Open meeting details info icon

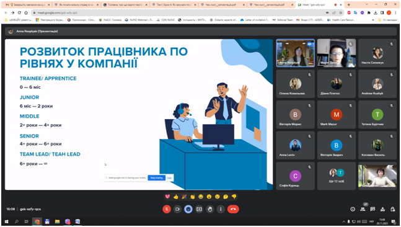click(x=353, y=209)
